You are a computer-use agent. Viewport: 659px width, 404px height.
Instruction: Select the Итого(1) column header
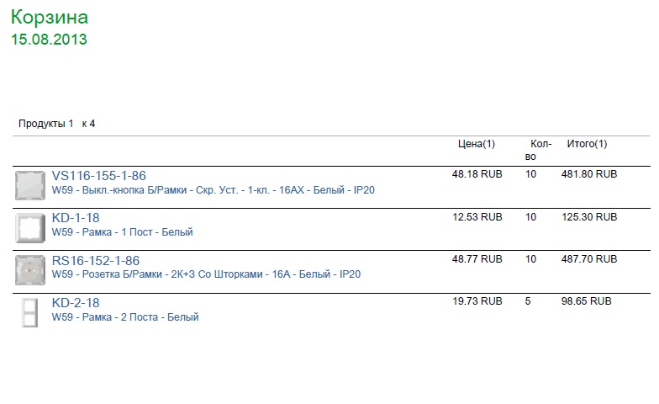587,144
